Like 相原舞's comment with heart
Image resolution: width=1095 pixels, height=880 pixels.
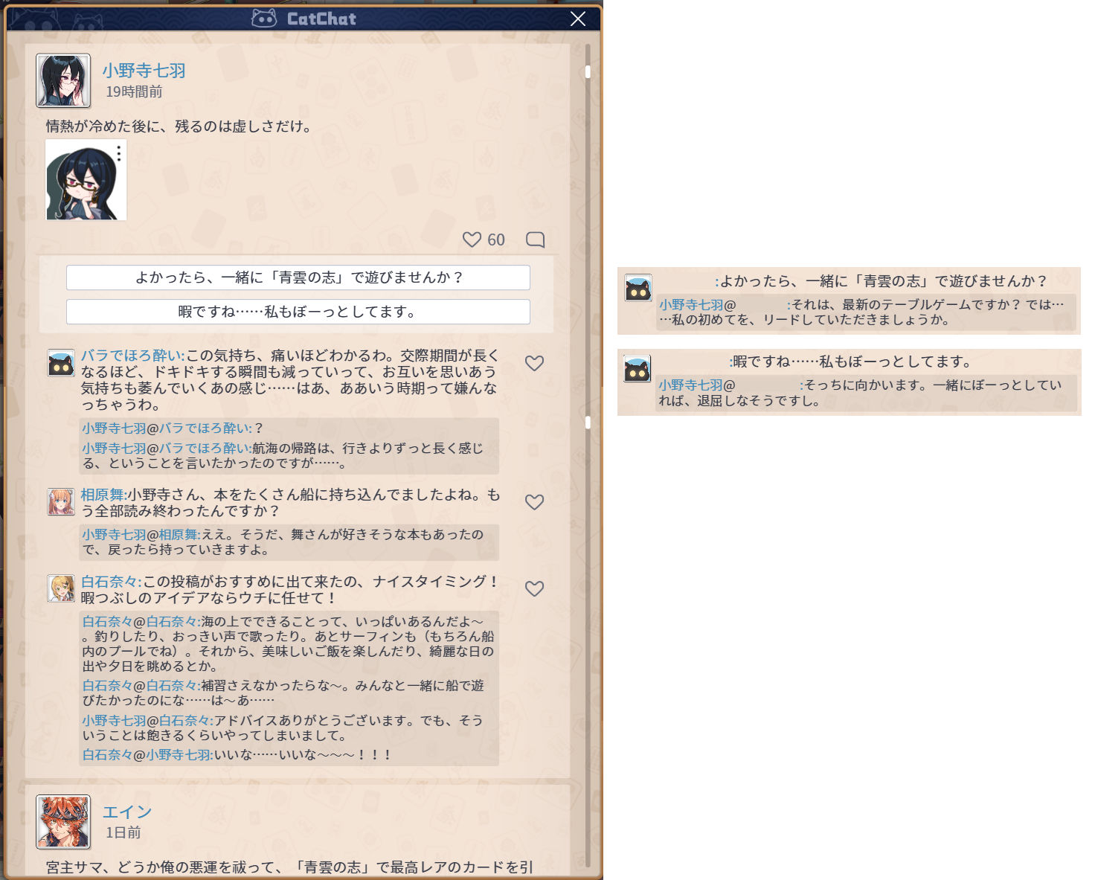click(x=534, y=502)
